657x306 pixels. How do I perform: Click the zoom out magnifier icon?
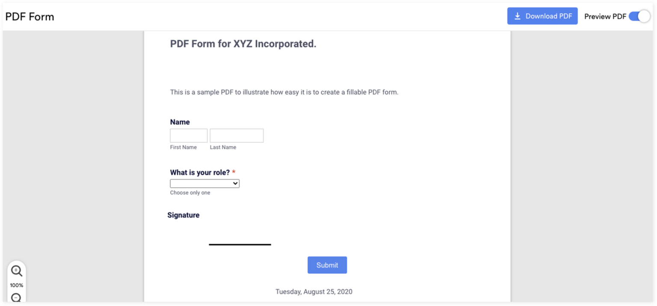coord(16,297)
